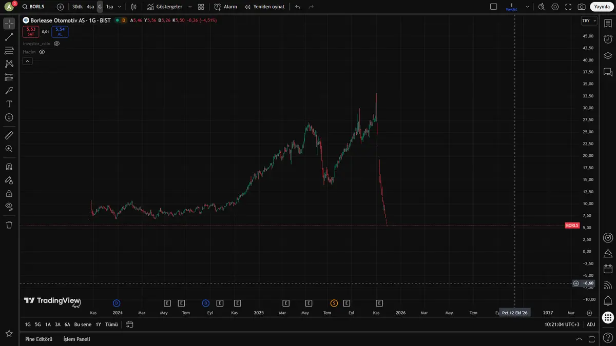Select the 30dk interval
This screenshot has height=346, width=616.
78,7
